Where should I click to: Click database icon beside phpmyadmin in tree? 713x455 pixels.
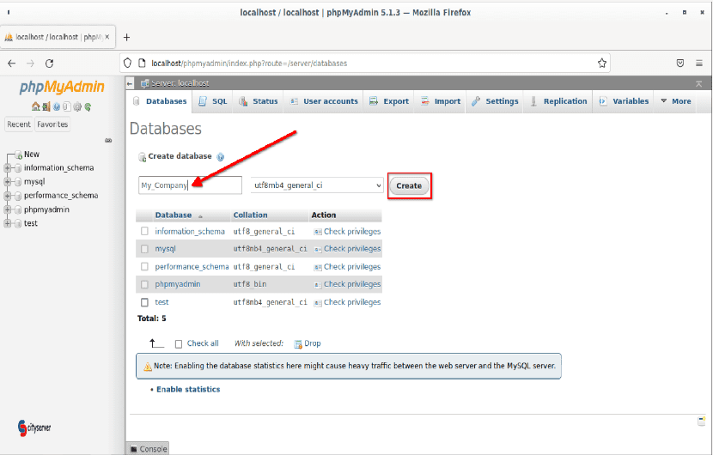tap(18, 209)
